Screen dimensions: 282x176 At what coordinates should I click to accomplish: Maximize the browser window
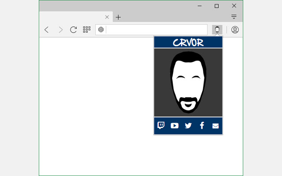click(x=216, y=6)
